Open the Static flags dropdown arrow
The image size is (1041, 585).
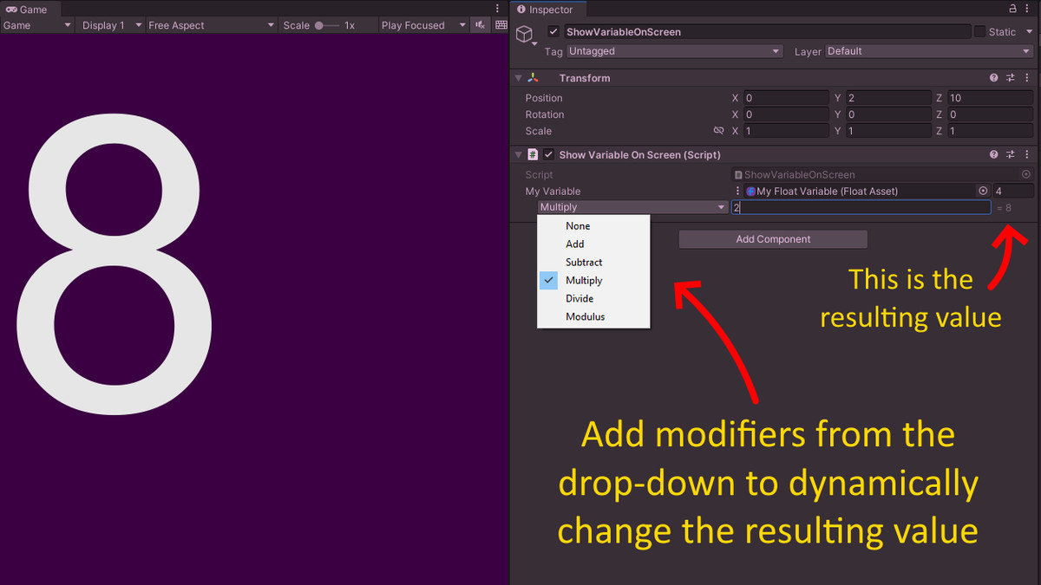1028,32
